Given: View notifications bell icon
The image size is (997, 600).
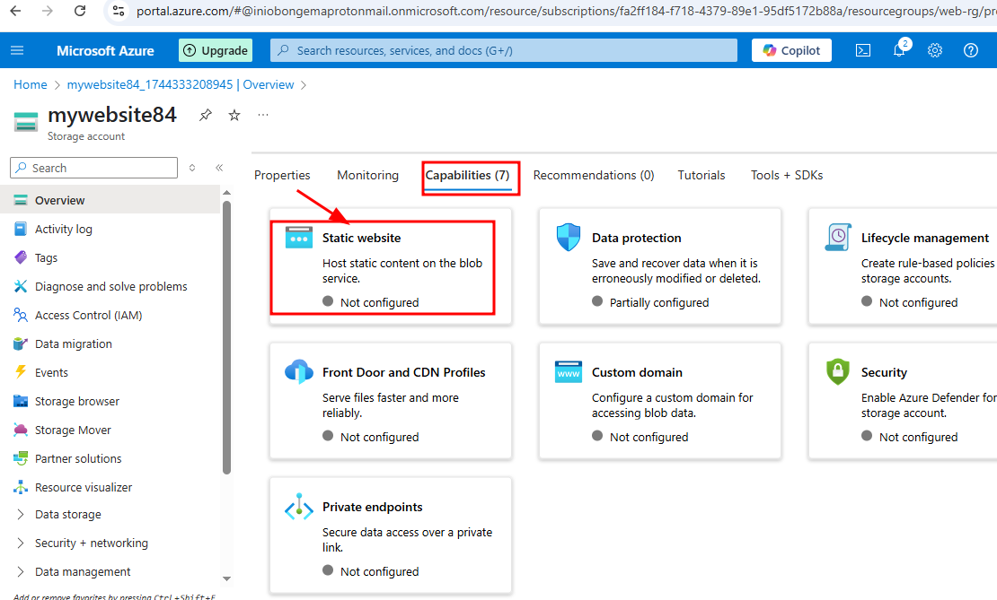Looking at the screenshot, I should coord(900,49).
